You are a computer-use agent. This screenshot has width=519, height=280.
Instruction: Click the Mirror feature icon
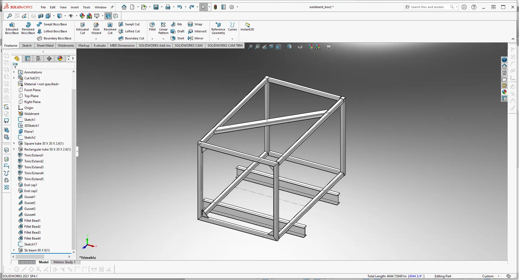pos(196,38)
